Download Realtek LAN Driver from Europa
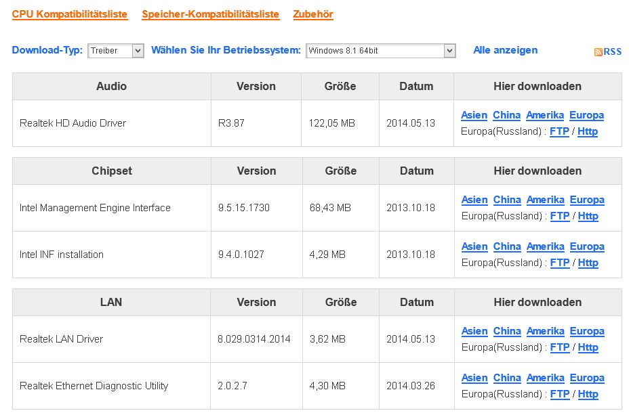Screen dimensions: 629x415 point(587,331)
